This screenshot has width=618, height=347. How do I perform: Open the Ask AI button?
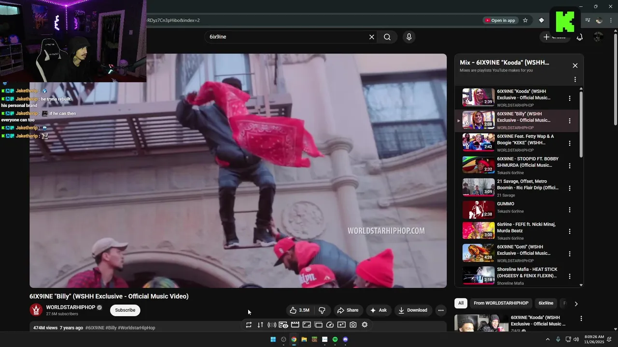[379, 310]
